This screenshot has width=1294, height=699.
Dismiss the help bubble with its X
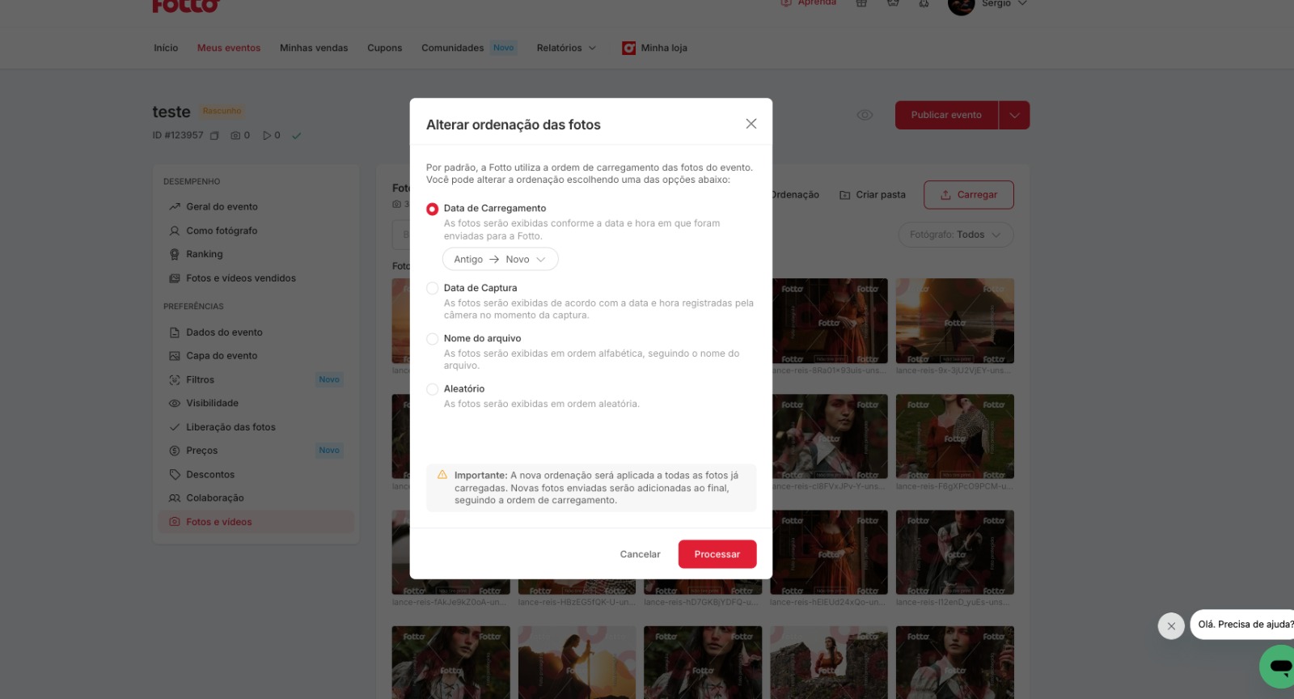1171,626
